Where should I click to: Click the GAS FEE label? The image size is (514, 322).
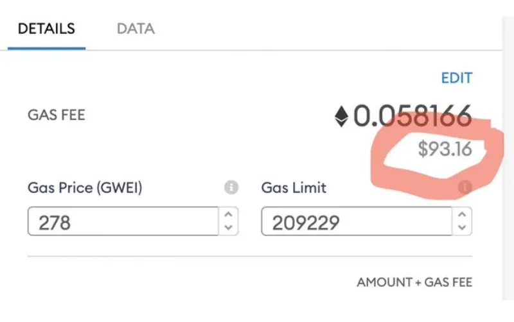(57, 115)
